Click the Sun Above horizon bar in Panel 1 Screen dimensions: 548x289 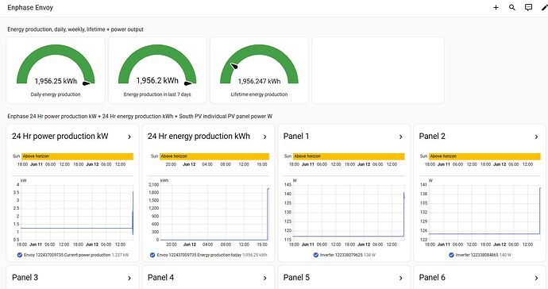pyautogui.click(x=349, y=156)
